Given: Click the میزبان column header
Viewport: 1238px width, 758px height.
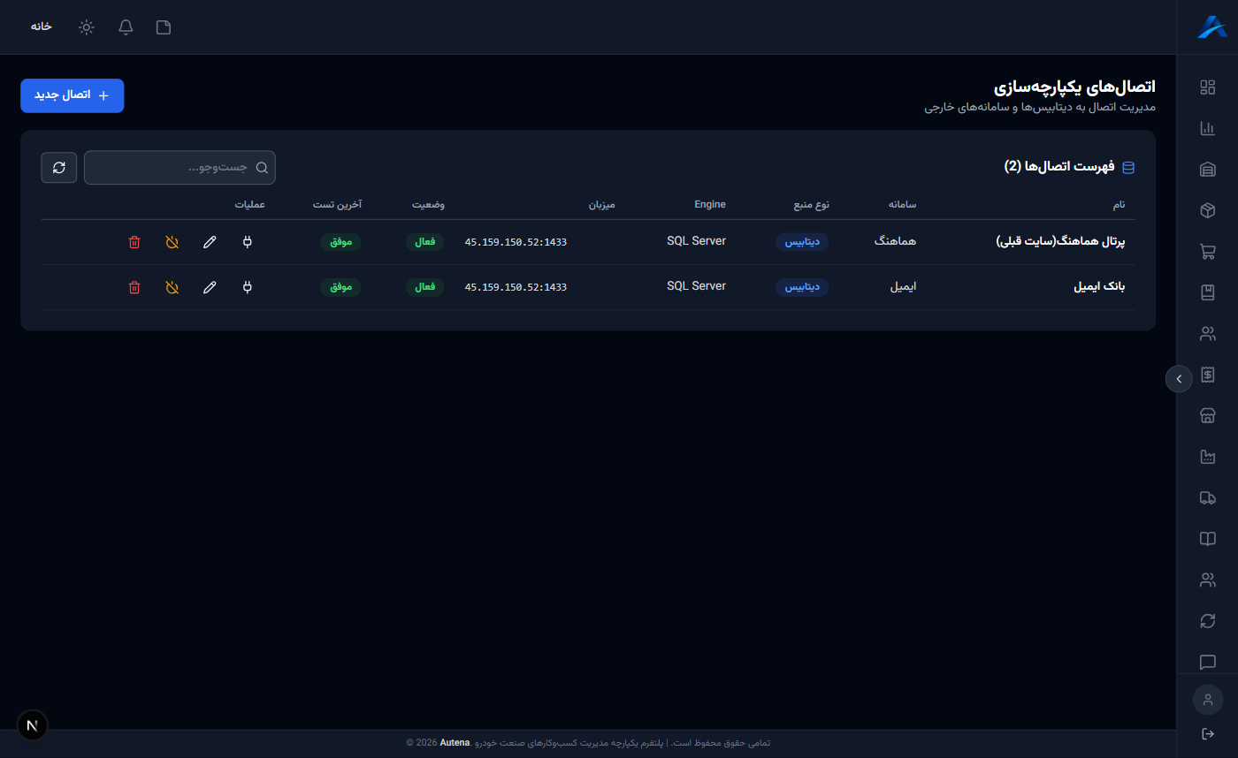Looking at the screenshot, I should (602, 204).
